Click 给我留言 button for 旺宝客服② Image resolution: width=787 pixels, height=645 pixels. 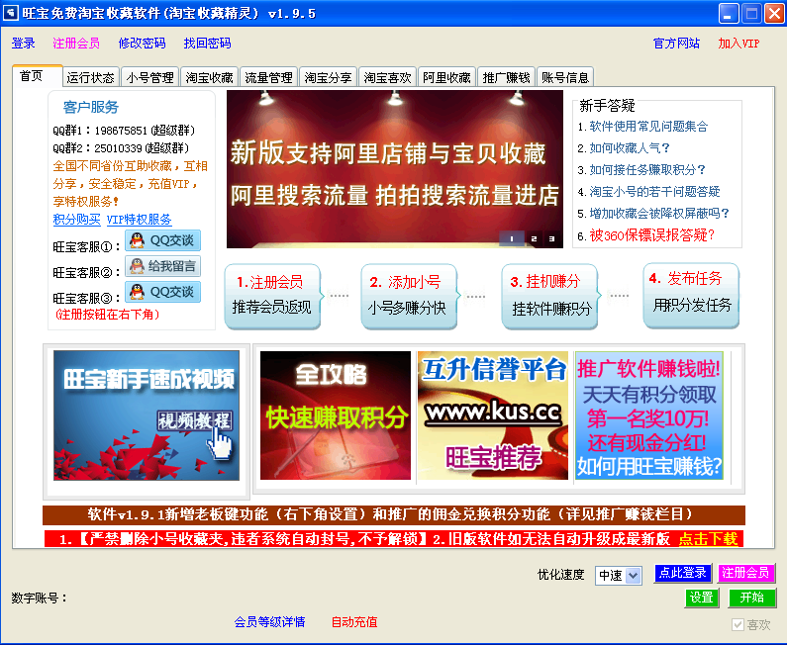tap(163, 266)
